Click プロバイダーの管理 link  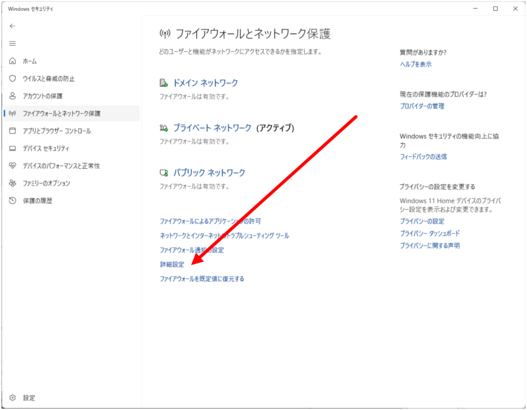click(x=422, y=106)
